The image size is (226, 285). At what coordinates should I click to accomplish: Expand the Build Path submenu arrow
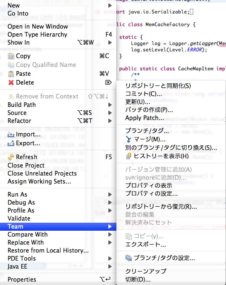(x=110, y=105)
